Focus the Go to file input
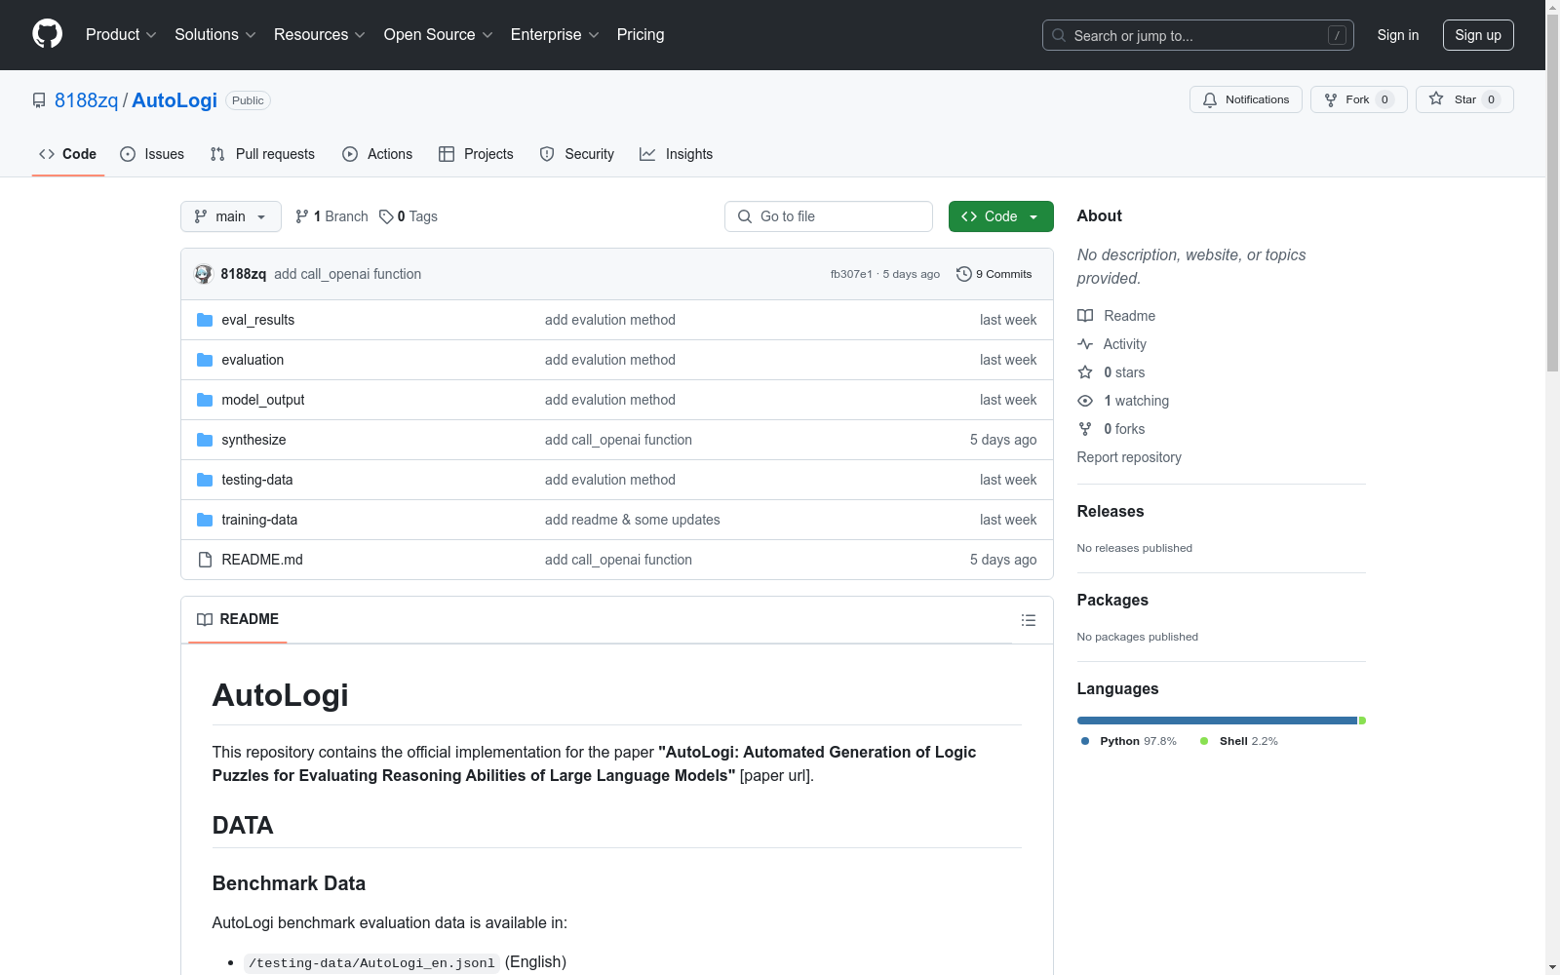 (x=829, y=216)
